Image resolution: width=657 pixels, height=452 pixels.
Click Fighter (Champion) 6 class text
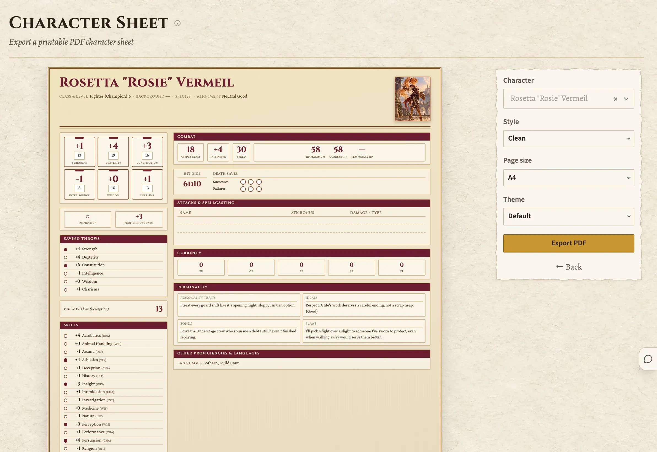coord(110,96)
